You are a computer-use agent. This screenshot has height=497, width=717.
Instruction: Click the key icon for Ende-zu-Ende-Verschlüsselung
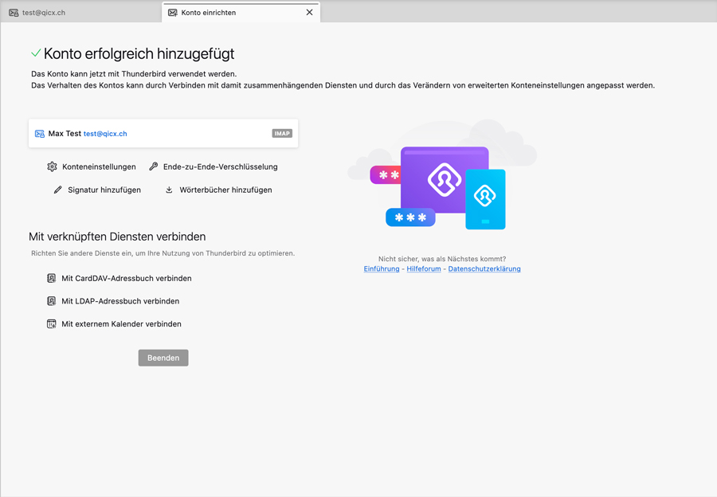point(154,166)
